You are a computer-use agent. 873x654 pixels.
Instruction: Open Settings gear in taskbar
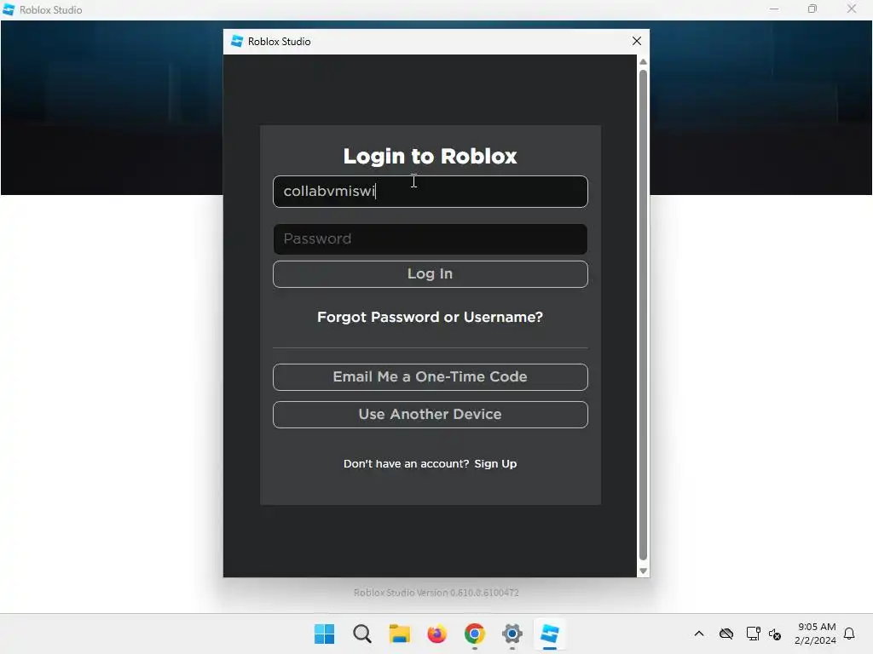(x=512, y=634)
